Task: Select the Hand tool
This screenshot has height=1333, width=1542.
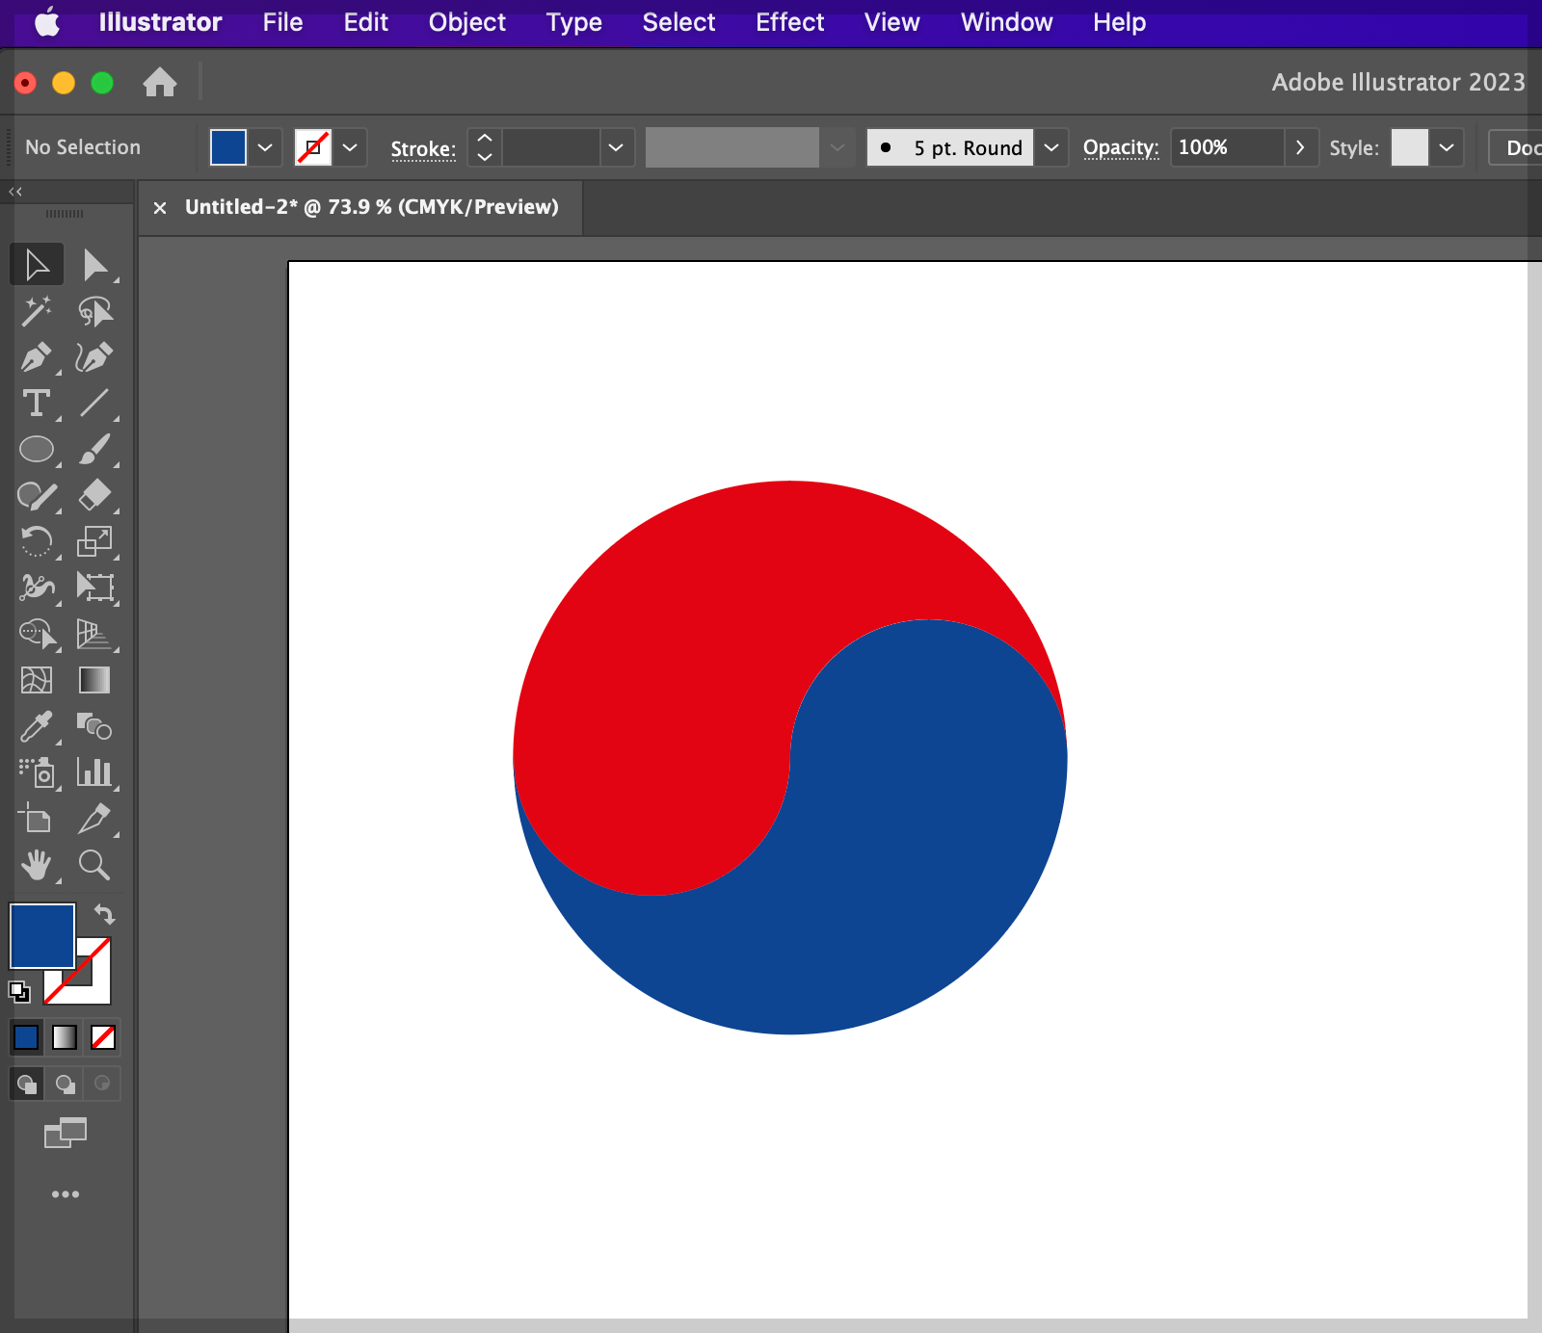Action: (x=37, y=865)
